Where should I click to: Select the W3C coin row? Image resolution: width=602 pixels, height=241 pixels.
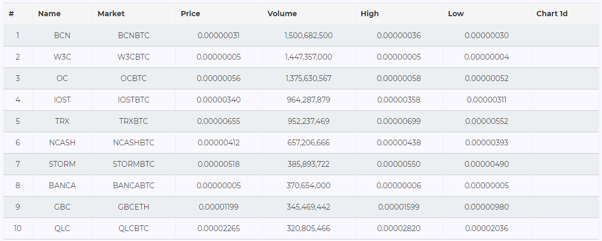pyautogui.click(x=301, y=57)
